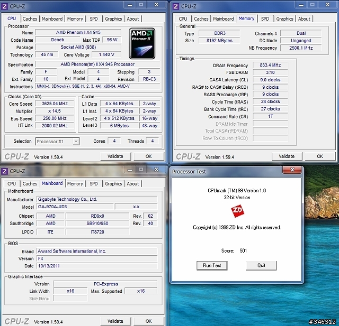Click the BIOS version F4
This screenshot has width=339, height=326.
click(97, 258)
